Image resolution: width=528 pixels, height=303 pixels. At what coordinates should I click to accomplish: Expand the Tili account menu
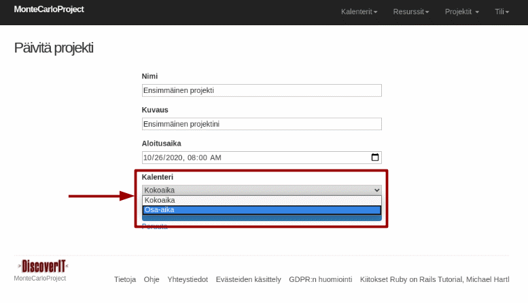pyautogui.click(x=501, y=12)
